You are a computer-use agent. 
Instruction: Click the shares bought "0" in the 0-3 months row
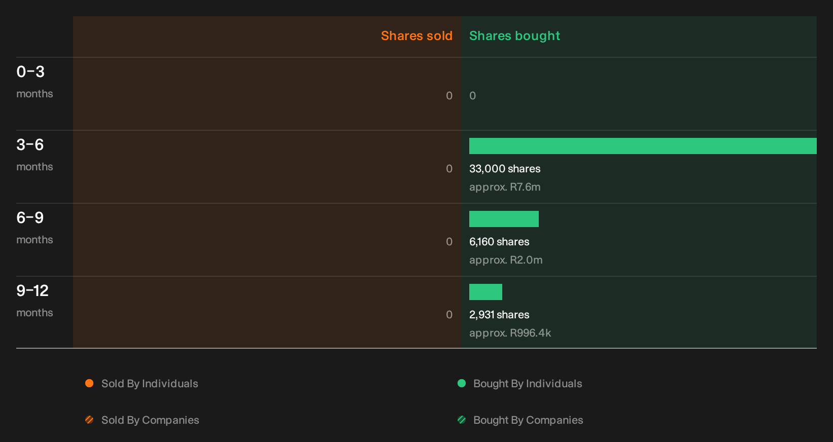pyautogui.click(x=473, y=96)
